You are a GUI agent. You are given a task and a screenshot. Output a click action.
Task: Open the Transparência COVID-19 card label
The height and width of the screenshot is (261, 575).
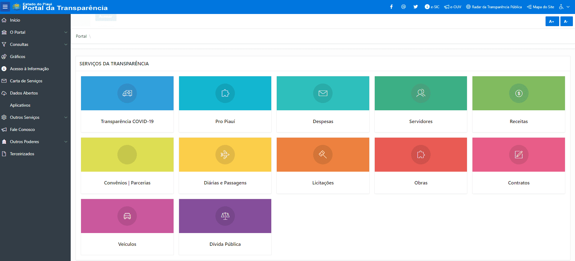tap(127, 121)
